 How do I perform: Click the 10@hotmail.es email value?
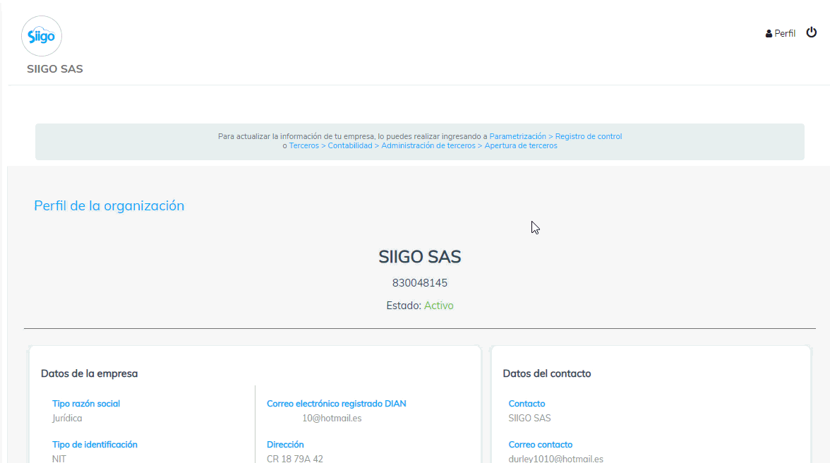point(332,419)
